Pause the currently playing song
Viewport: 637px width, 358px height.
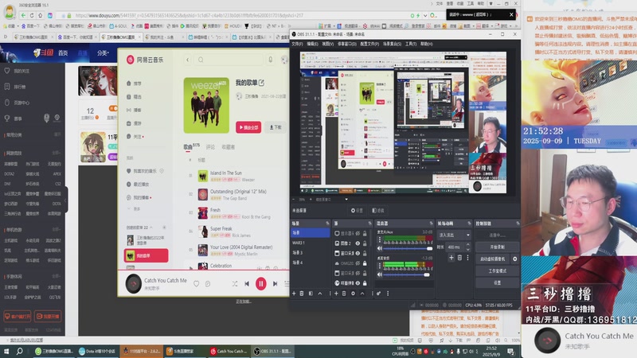point(261,284)
